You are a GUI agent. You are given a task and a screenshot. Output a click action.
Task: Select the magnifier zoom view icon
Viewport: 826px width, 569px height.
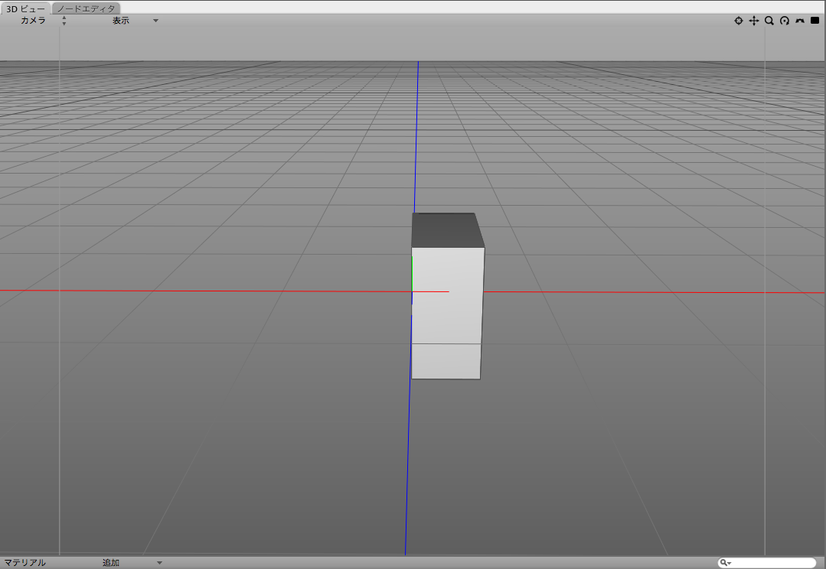pyautogui.click(x=769, y=21)
